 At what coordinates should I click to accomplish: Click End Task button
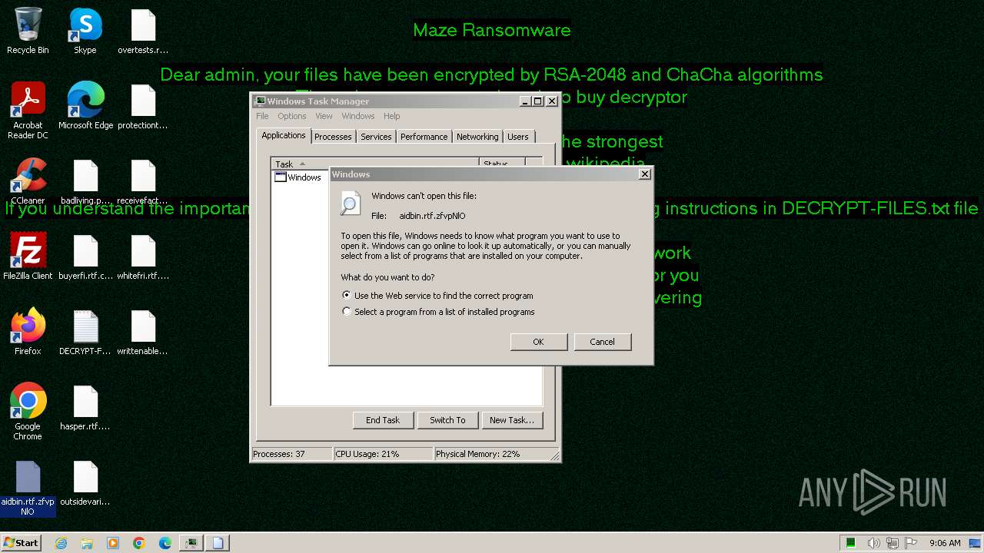pos(383,420)
